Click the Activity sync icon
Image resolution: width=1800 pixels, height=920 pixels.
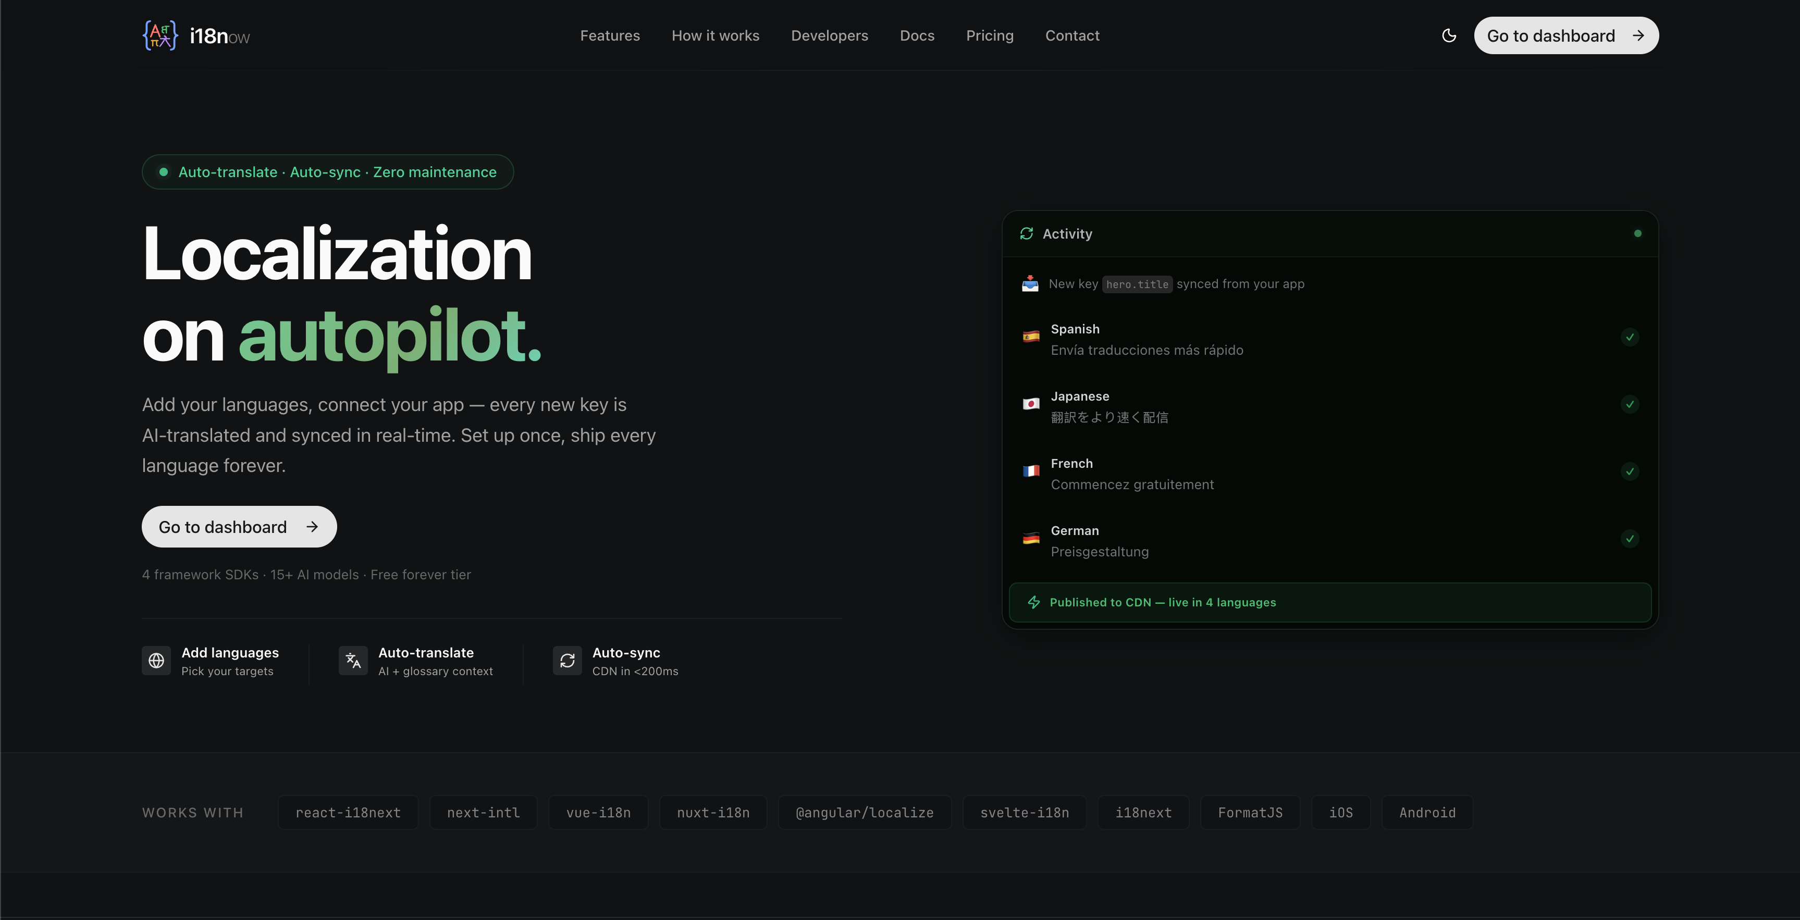click(x=1026, y=234)
